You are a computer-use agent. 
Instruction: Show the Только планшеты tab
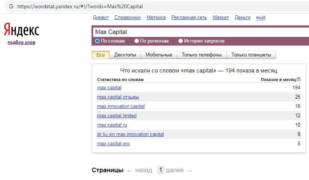[251, 55]
